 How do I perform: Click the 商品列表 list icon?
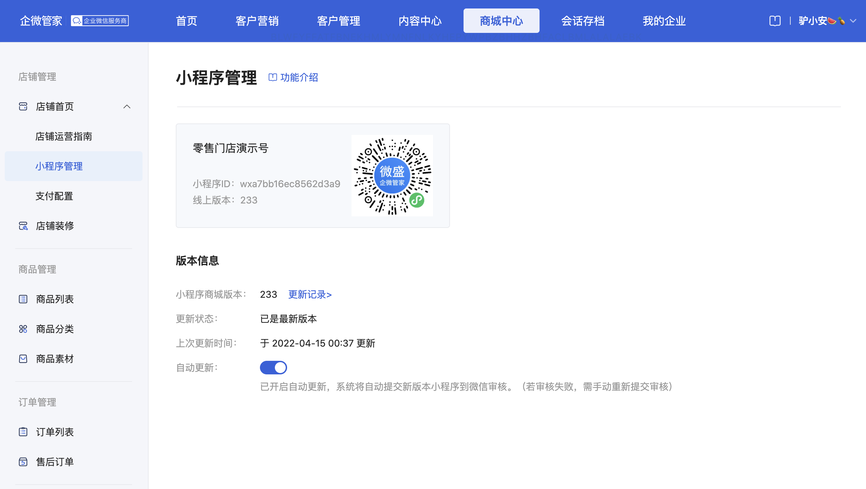[x=23, y=299]
